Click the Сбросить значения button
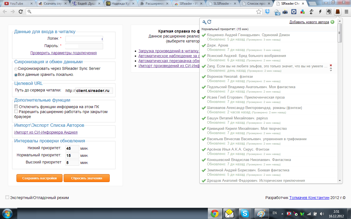The image size is (351, 219). pyautogui.click(x=87, y=178)
